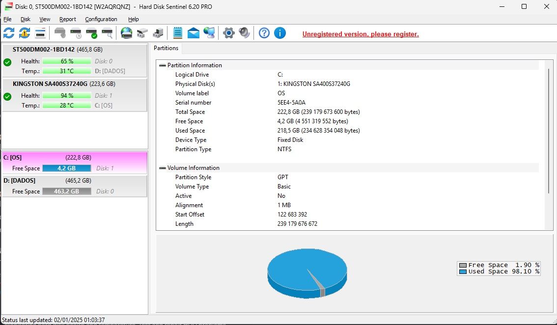557x325 pixels.
Task: Click Free Space value '4,2 GB (4 551 319 552 bytes)'
Action: (313, 121)
